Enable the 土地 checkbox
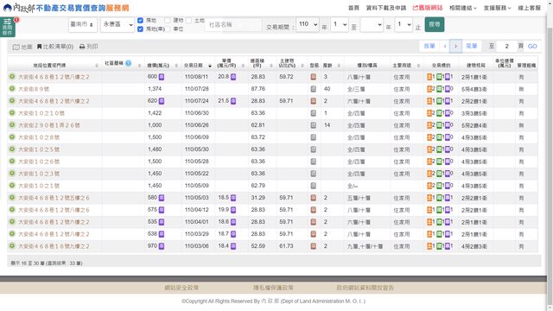 188,21
